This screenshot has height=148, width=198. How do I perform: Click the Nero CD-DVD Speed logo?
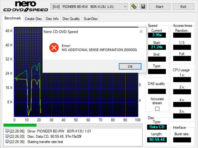(25, 7)
